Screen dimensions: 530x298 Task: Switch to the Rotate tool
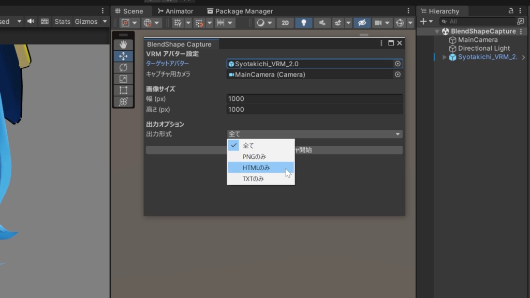point(123,67)
